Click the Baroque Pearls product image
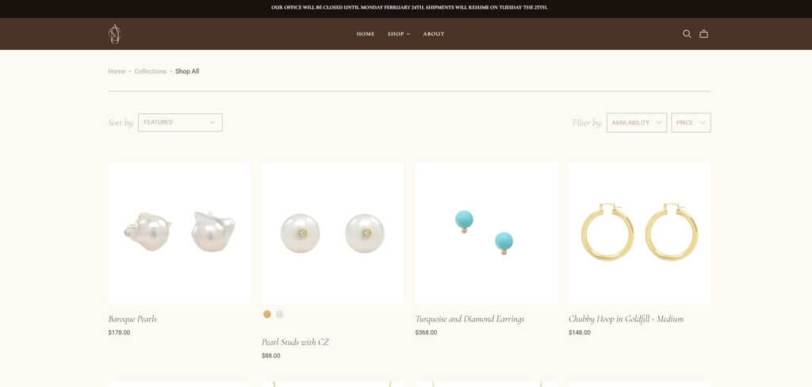The width and height of the screenshot is (812, 387). click(x=179, y=233)
